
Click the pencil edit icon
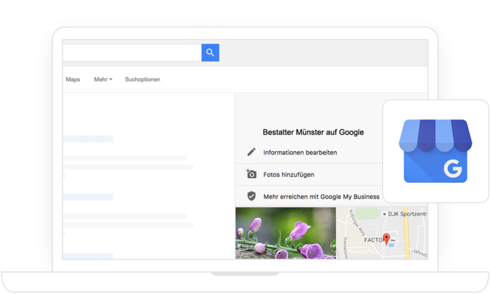(251, 152)
